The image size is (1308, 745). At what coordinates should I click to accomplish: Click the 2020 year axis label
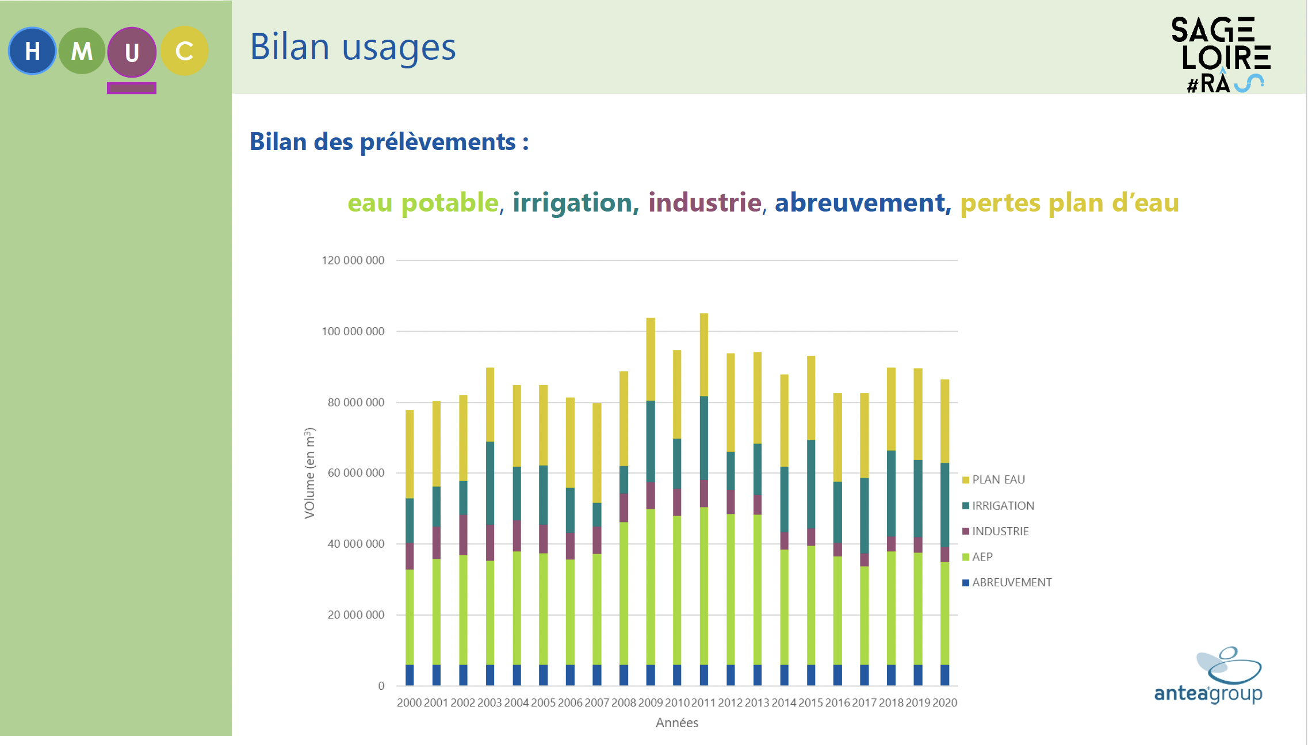(x=945, y=702)
